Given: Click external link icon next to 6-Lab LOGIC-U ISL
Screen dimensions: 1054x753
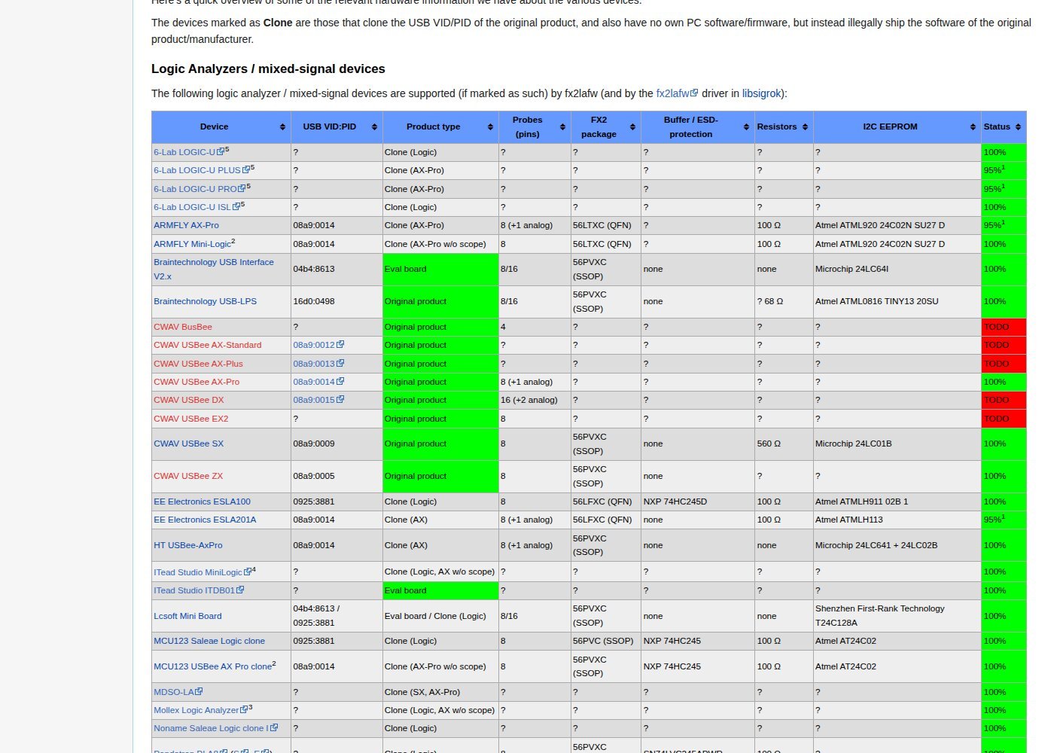Looking at the screenshot, I should click(236, 207).
